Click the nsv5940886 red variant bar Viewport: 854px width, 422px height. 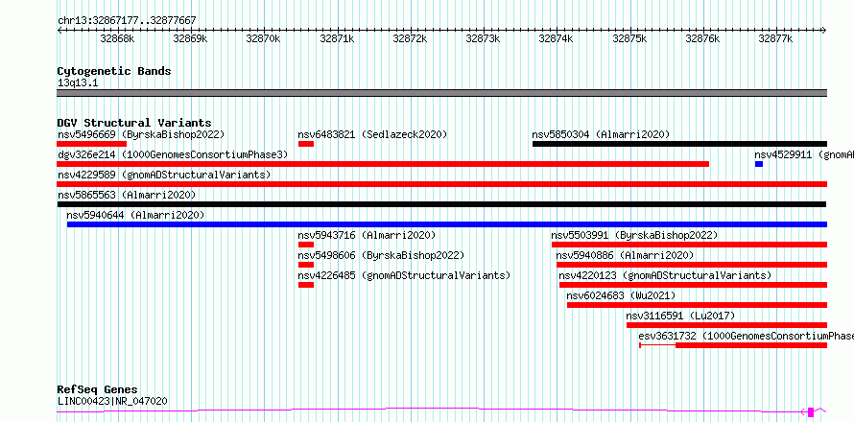click(692, 265)
